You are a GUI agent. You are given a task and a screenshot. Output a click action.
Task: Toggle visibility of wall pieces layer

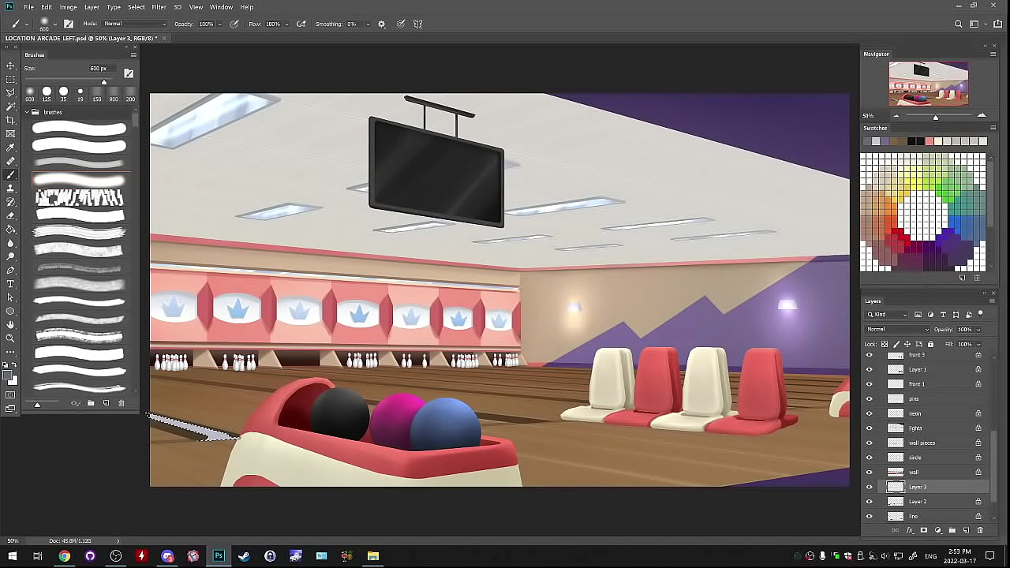coord(870,443)
